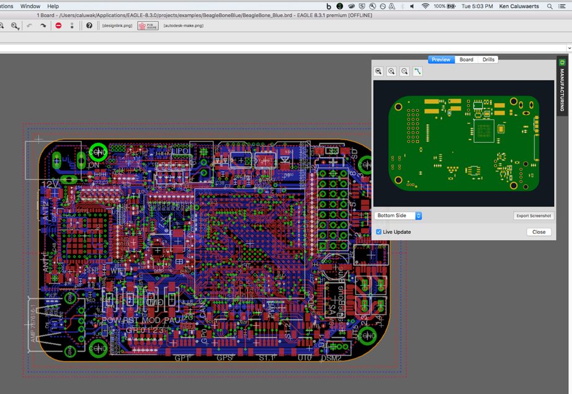Screen dimensions: 572x394
Task: Click the measure tool icon in Preview panel
Action: tap(417, 71)
